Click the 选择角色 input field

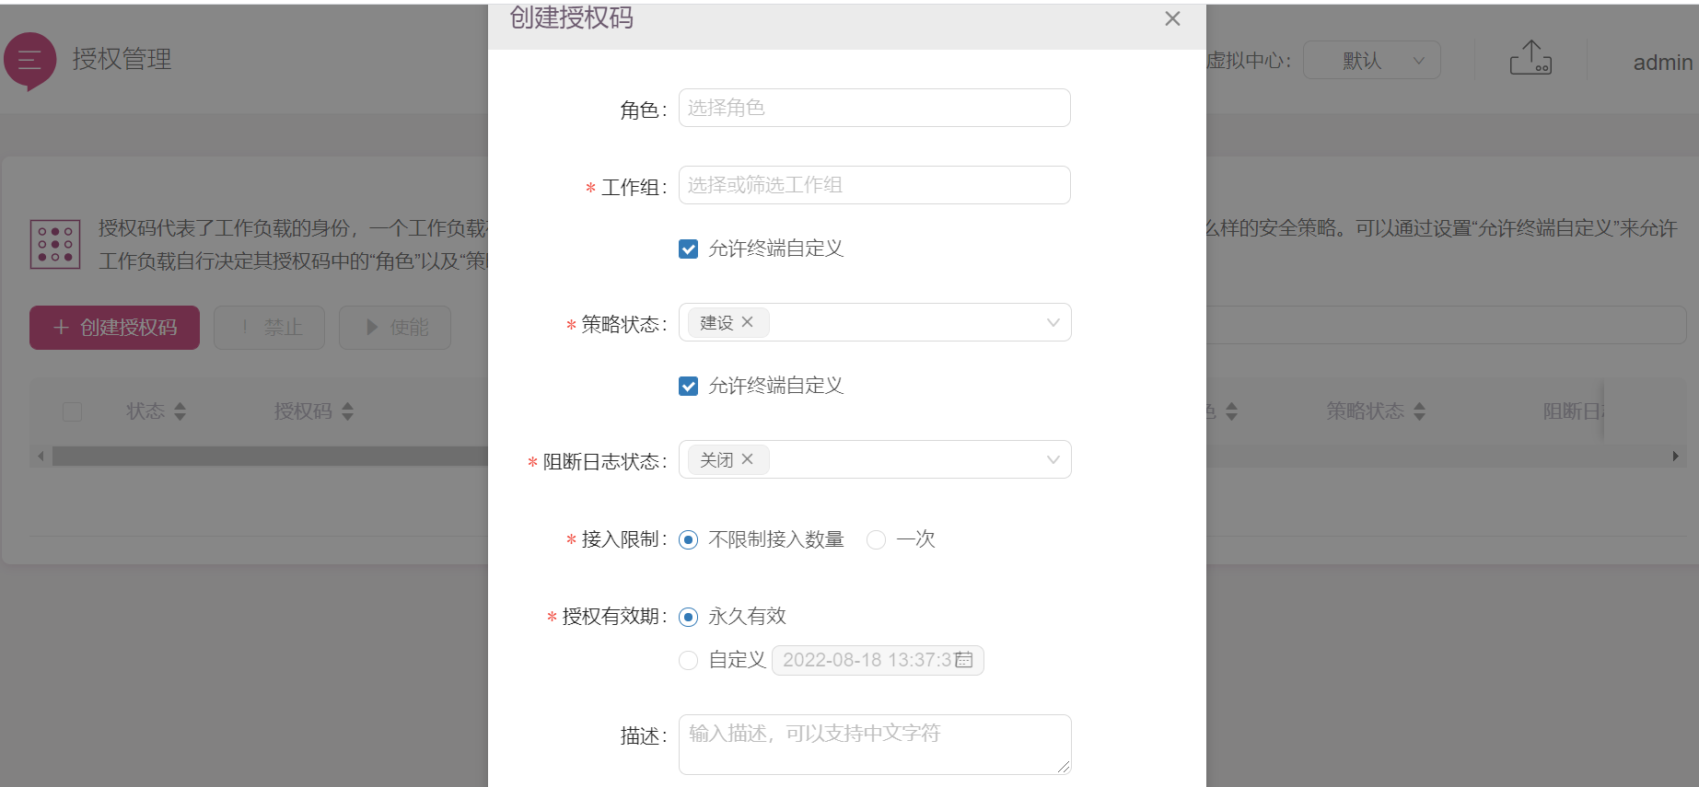click(x=874, y=108)
